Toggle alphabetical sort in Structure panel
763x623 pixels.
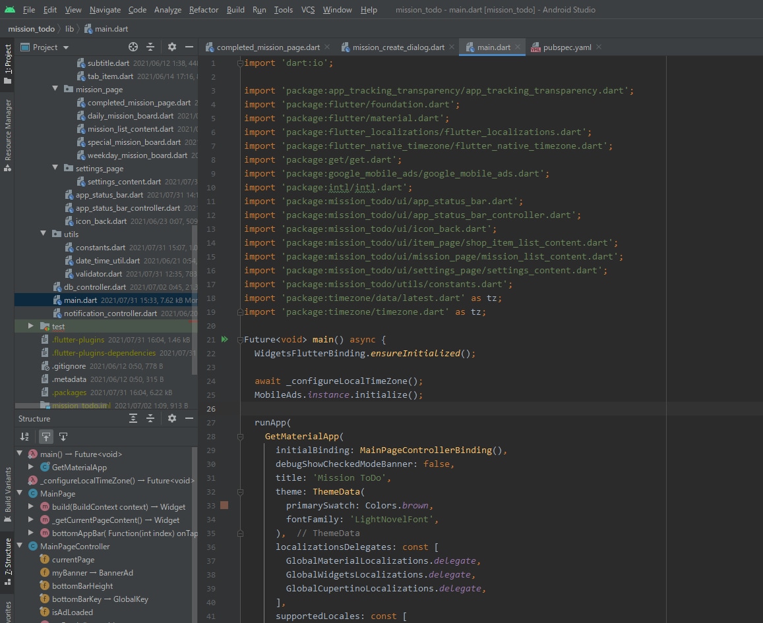[24, 437]
